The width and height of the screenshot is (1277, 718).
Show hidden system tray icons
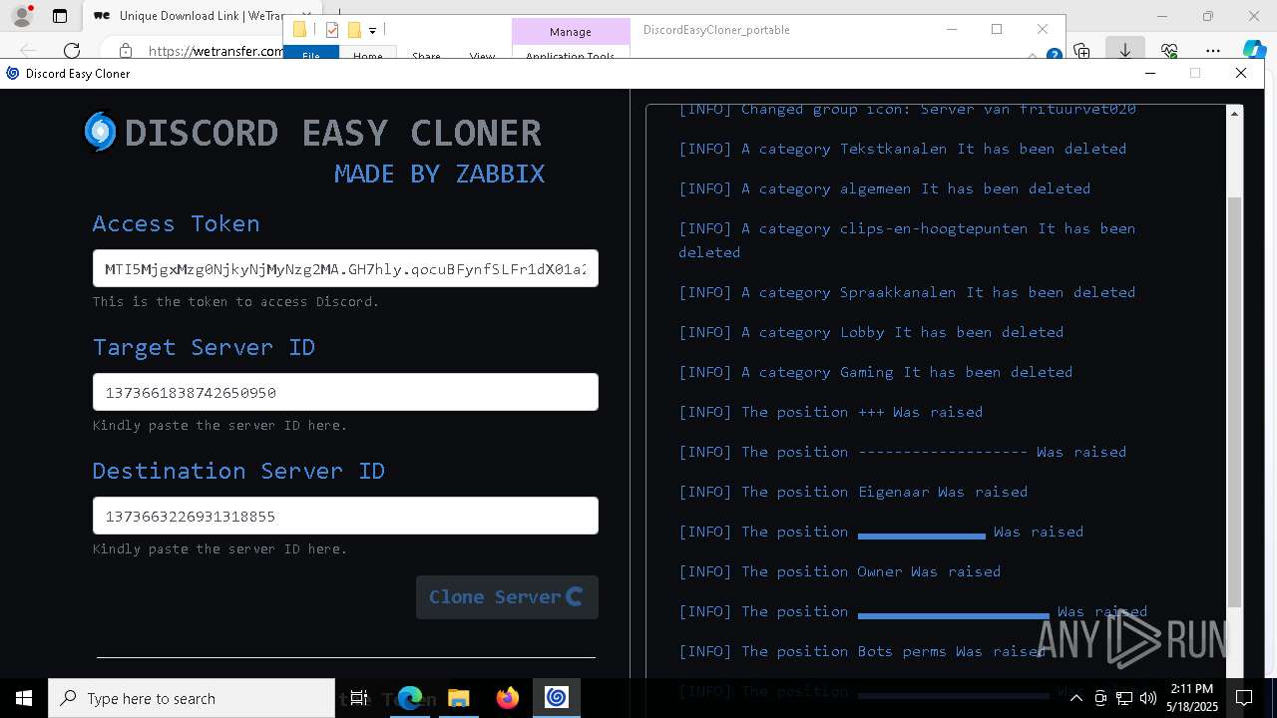[x=1075, y=698]
